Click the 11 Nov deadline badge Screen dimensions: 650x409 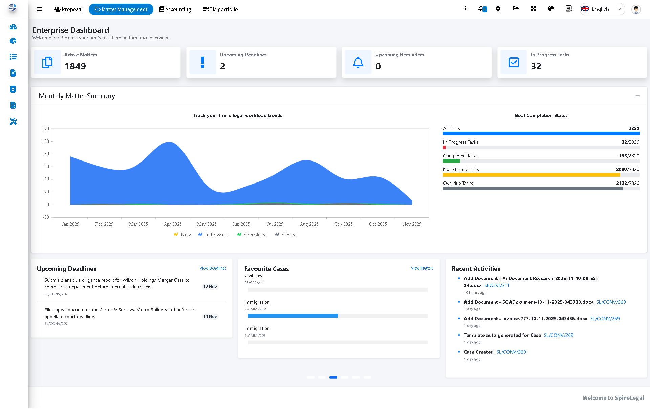click(210, 317)
